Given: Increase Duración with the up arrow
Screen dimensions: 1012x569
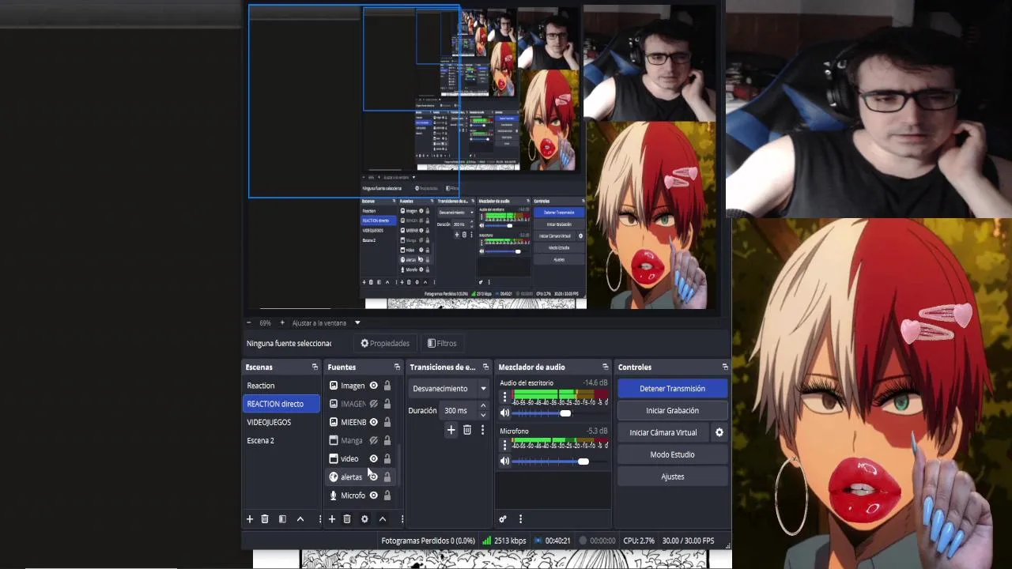Looking at the screenshot, I should coord(483,406).
